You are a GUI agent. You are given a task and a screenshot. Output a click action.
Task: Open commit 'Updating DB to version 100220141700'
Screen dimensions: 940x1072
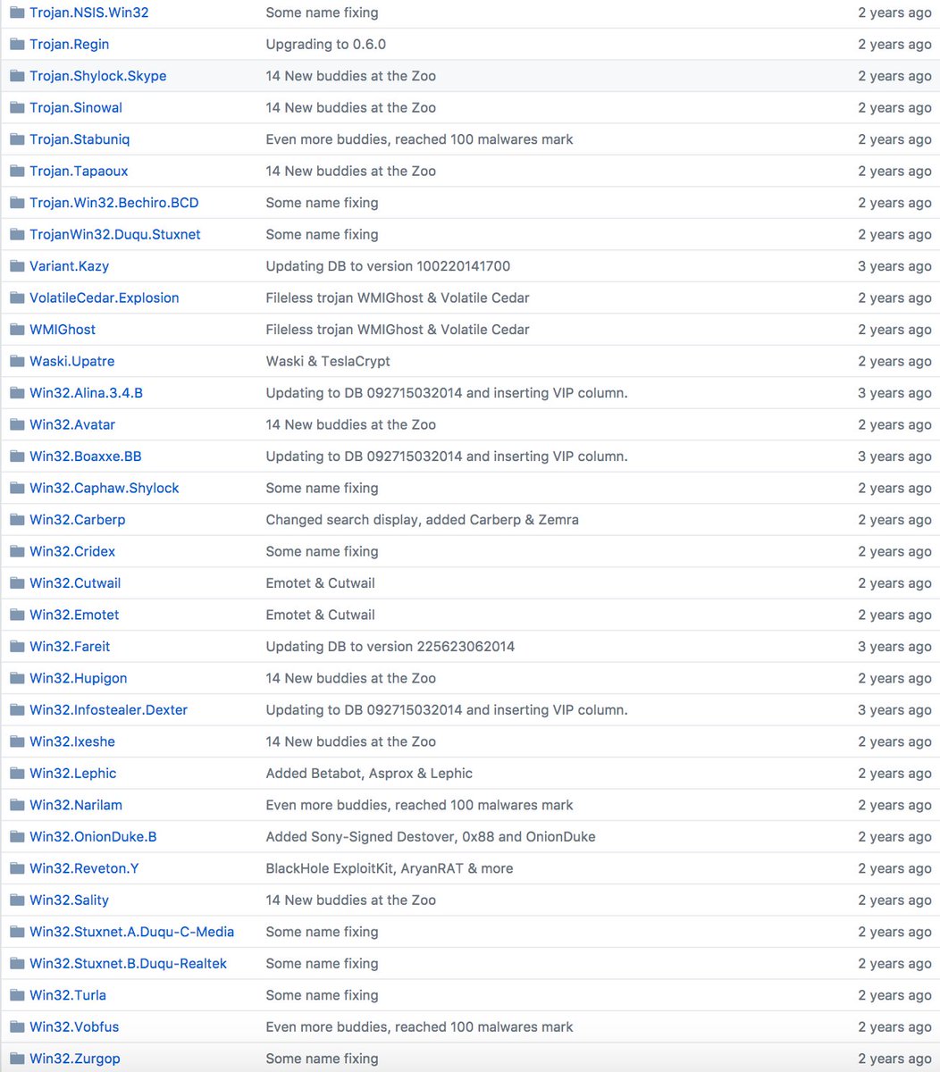[389, 266]
